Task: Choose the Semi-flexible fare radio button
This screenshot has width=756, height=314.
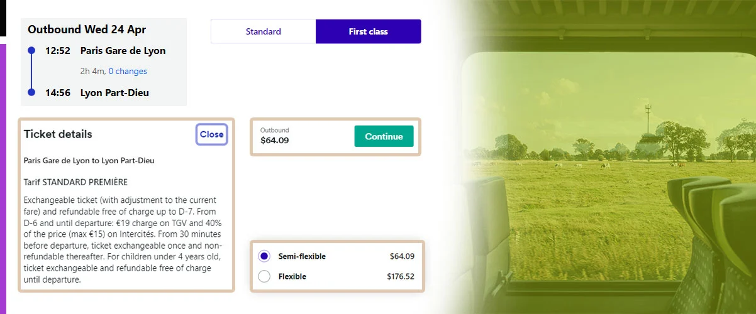Action: coord(264,256)
